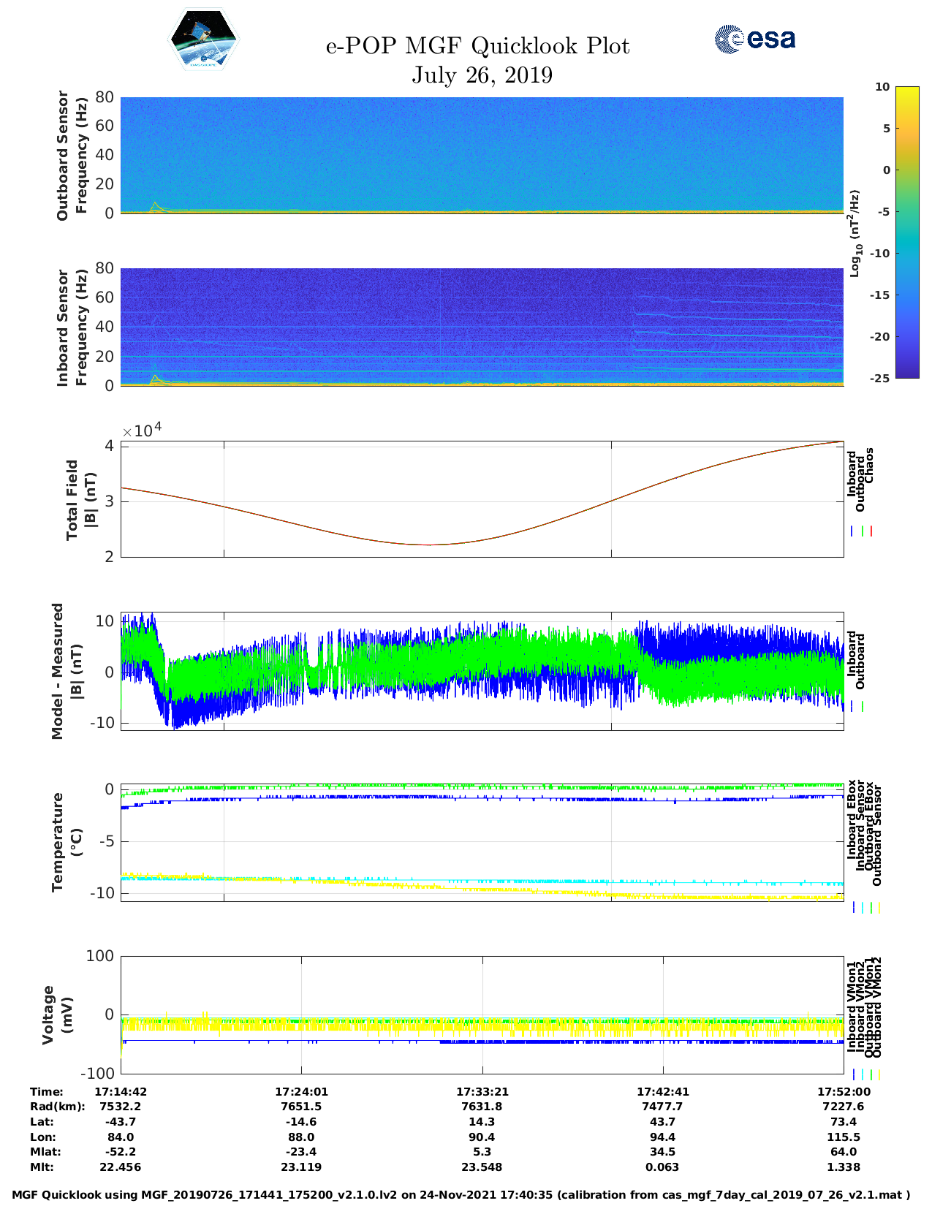This screenshot has width=932, height=1206.
Task: Click the ×10⁴ exponent on Total Field axis
Action: (142, 430)
